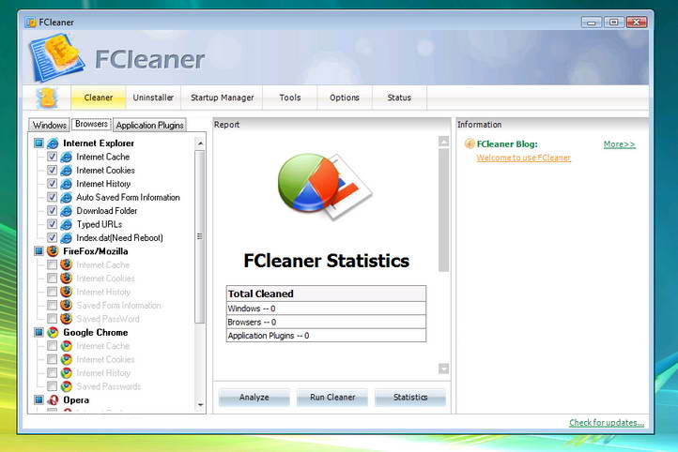The height and width of the screenshot is (452, 678).
Task: Click tree list scroll up arrow
Action: [200, 143]
